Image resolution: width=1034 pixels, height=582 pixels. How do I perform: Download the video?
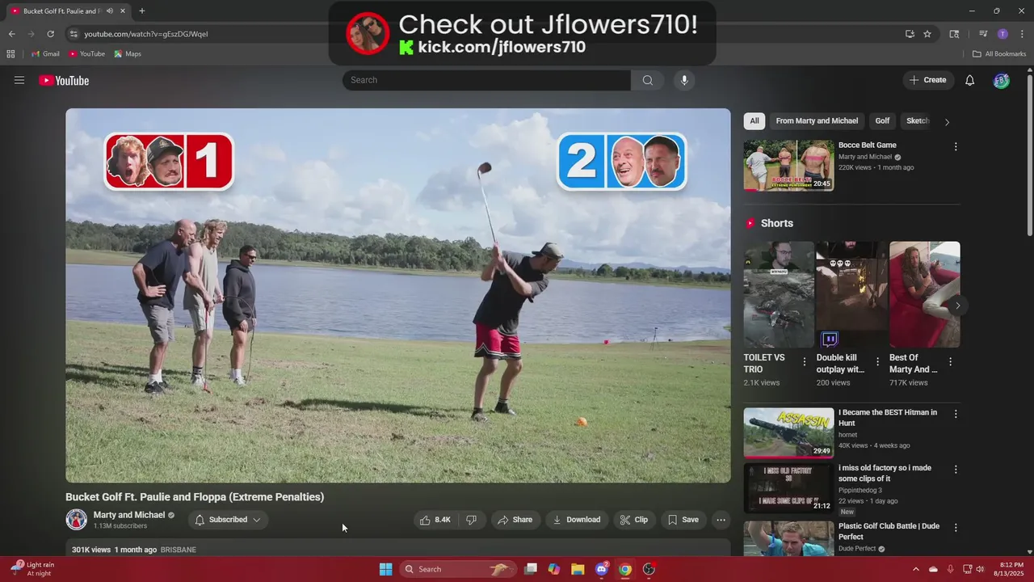click(576, 520)
